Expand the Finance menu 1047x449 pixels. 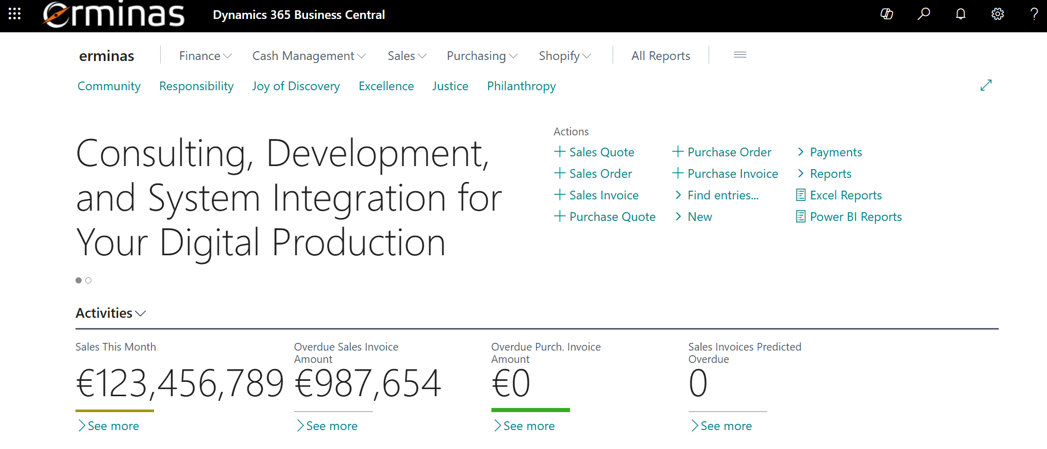pos(205,56)
